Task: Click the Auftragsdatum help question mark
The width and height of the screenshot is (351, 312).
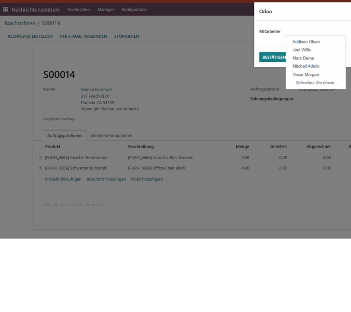Action: tap(281, 88)
